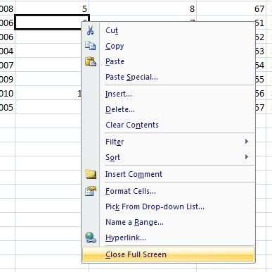Screen dimensions: 272x272
Task: Choose Clear Contents
Action: [168, 125]
